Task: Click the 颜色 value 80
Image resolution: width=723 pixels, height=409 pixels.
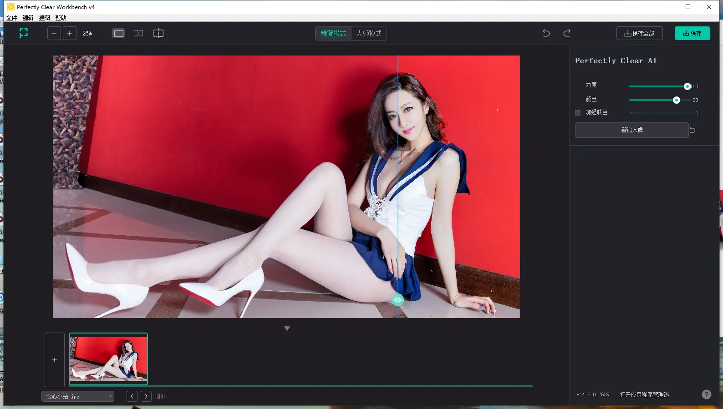Action: 695,100
